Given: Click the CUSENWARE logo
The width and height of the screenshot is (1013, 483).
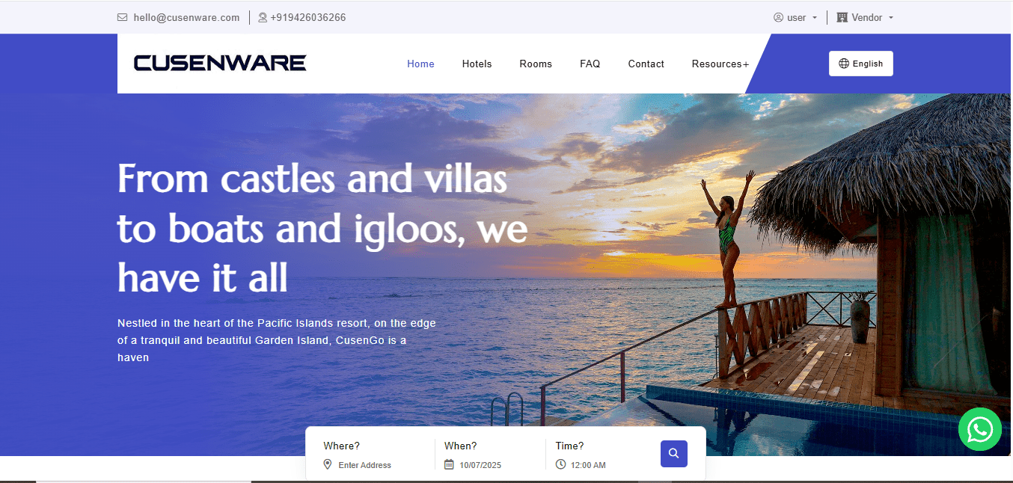Looking at the screenshot, I should pos(220,64).
